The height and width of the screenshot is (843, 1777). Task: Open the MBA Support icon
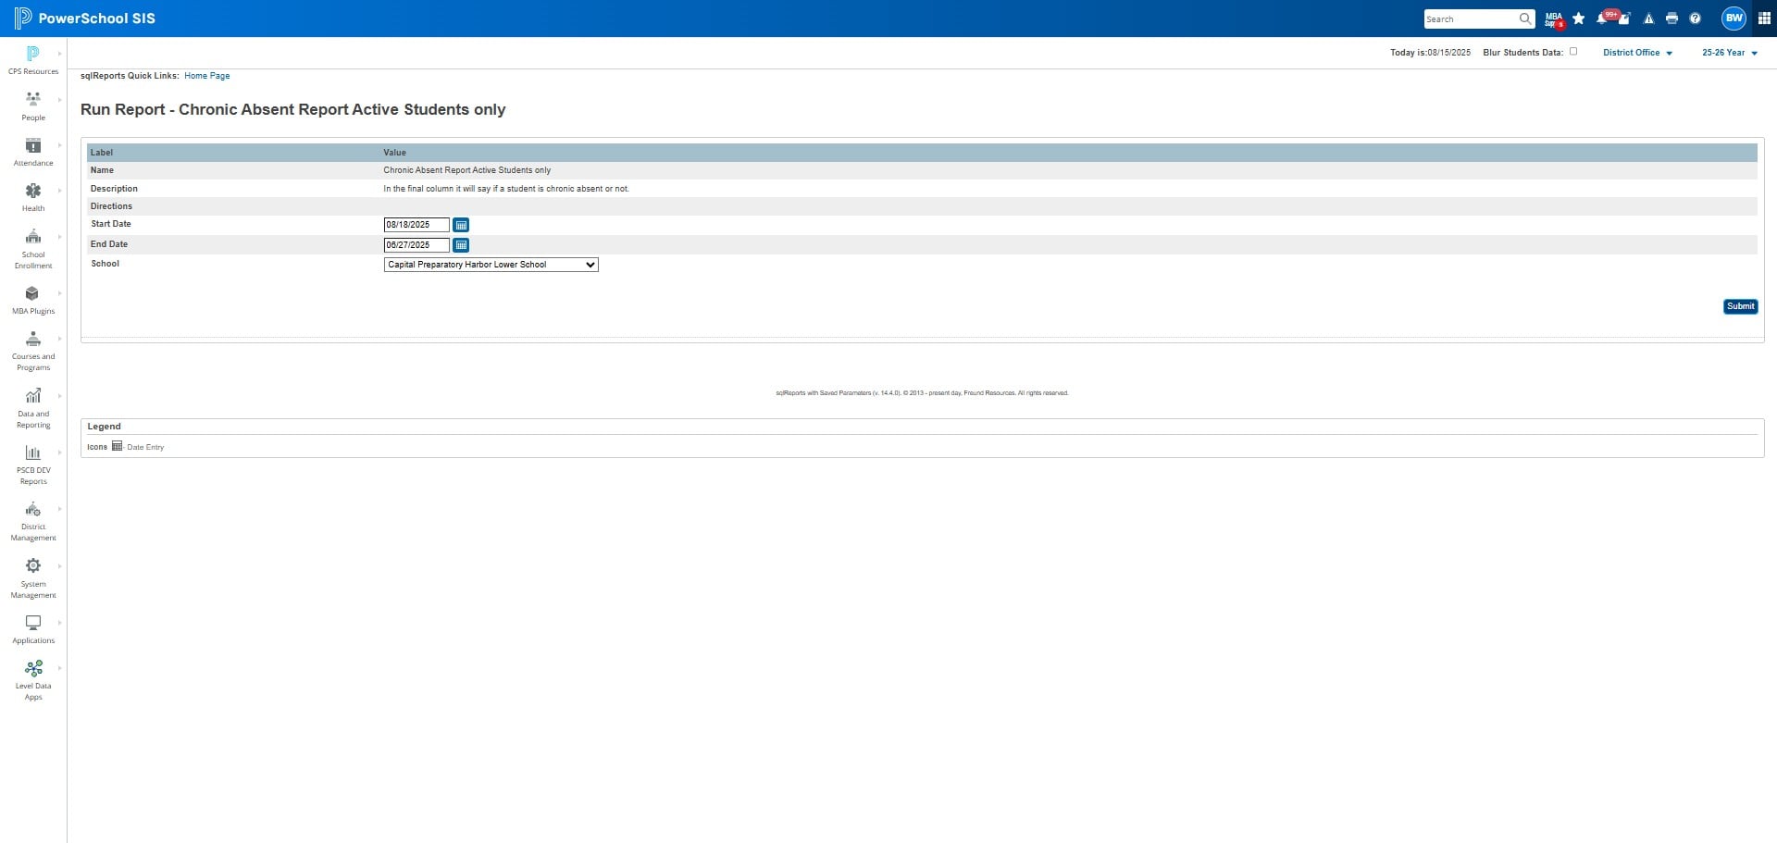pos(1554,19)
